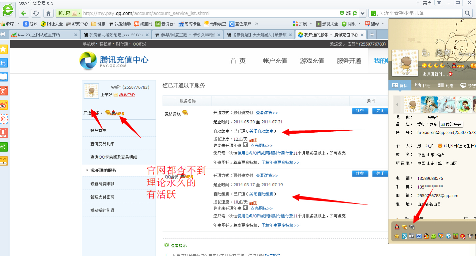Reload the page with refresh button
The image size is (476, 256).
tap(36, 13)
